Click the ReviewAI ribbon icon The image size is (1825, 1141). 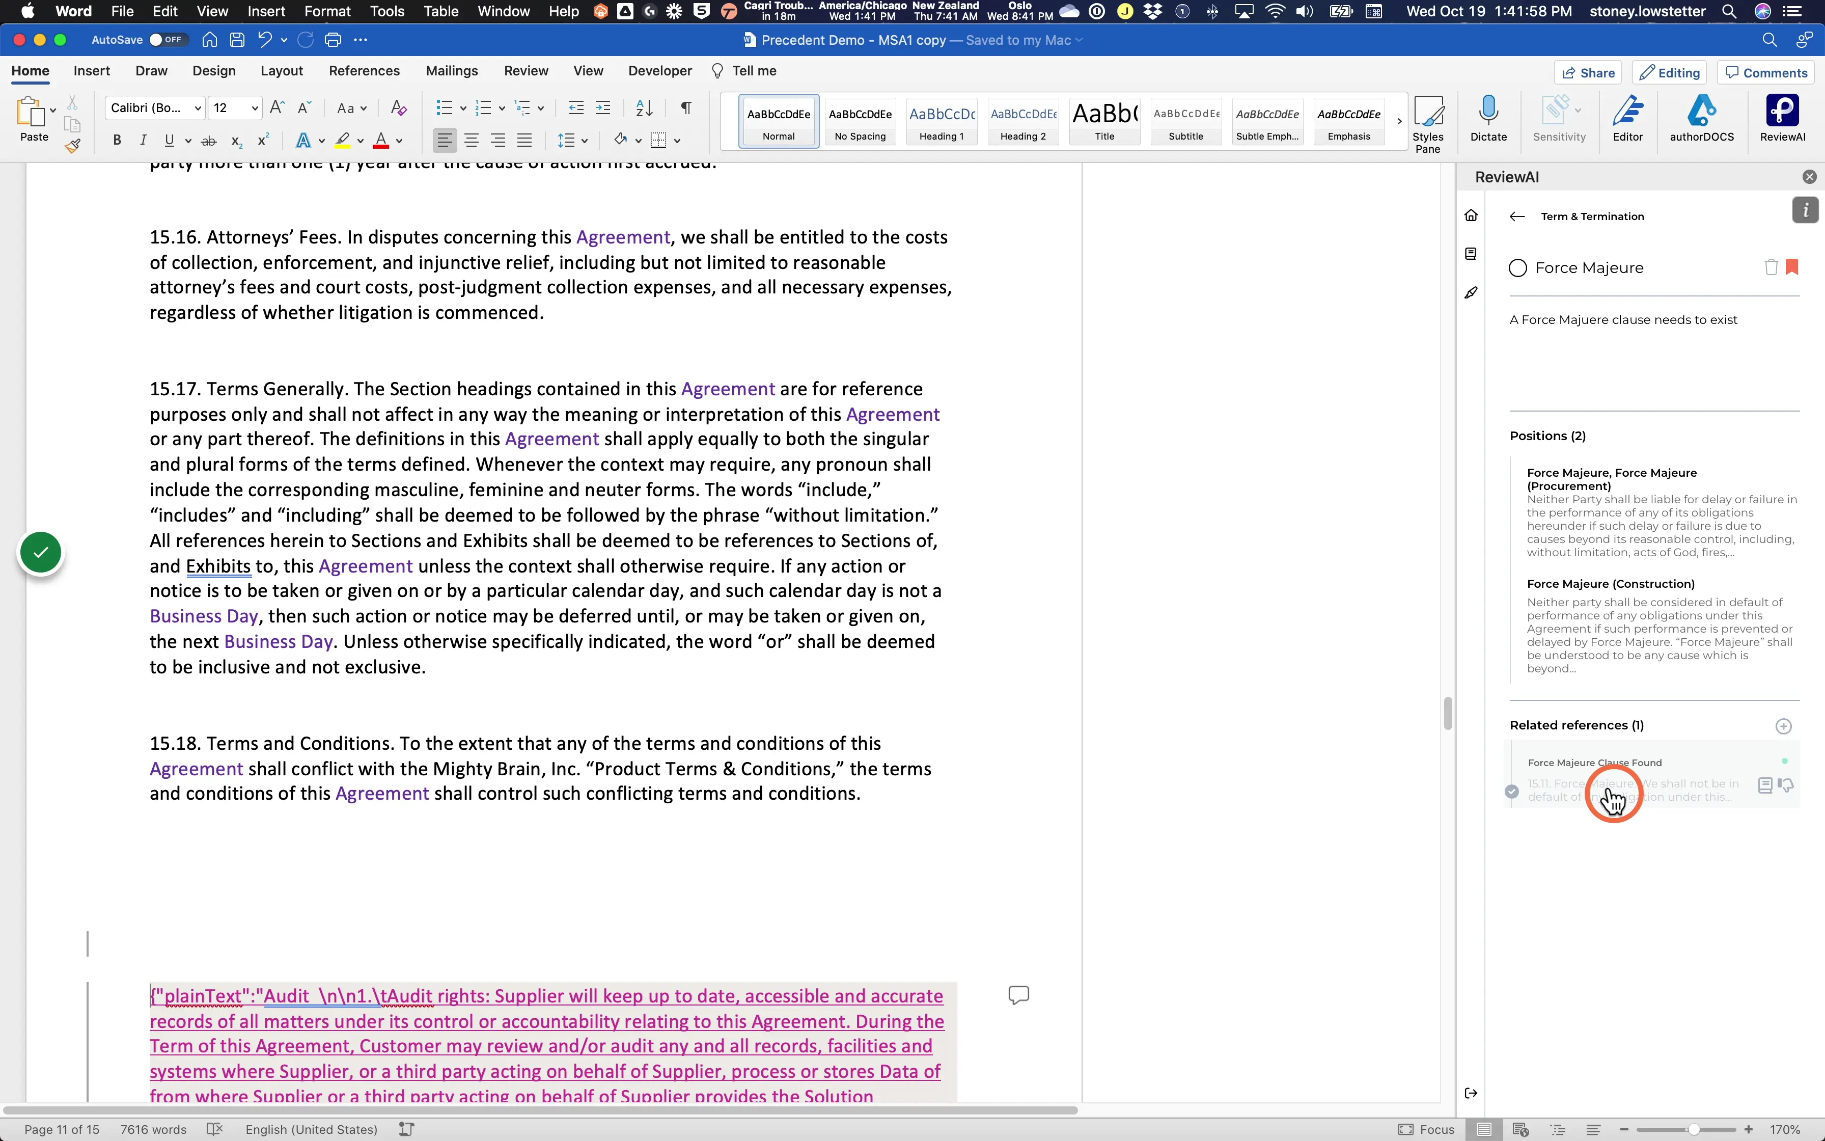pos(1782,119)
